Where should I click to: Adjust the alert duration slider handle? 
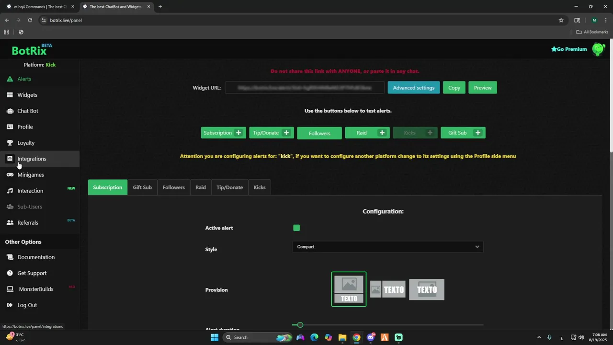tap(300, 325)
